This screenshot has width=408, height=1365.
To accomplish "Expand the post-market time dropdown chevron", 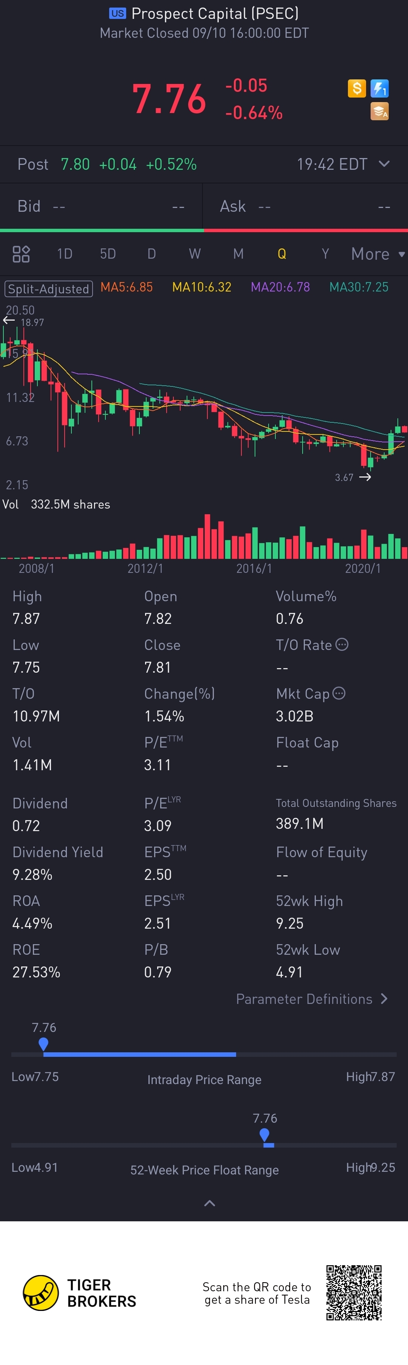I will click(x=385, y=164).
